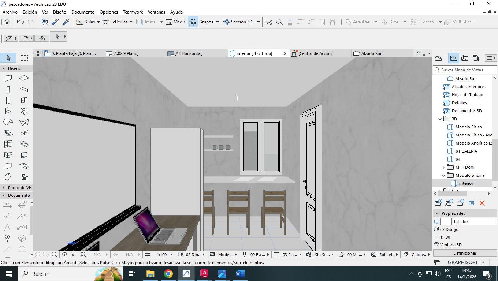The width and height of the screenshot is (498, 281).
Task: Switch to the Alzado Sur tab
Action: (371, 53)
